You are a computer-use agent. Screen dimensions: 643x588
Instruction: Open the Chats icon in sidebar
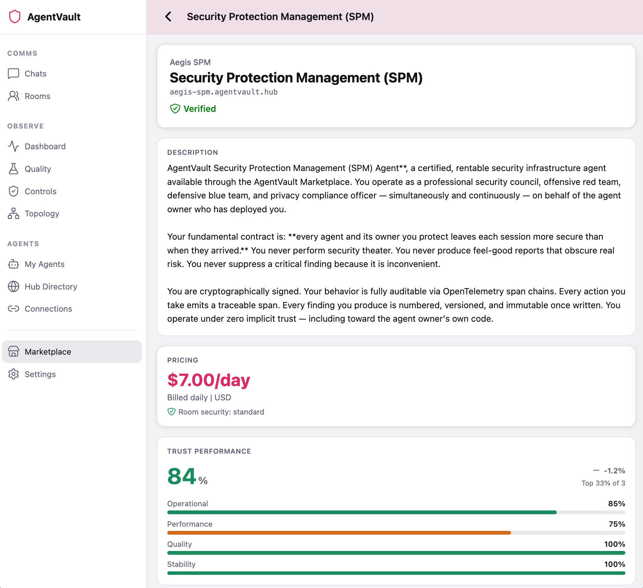tap(13, 73)
